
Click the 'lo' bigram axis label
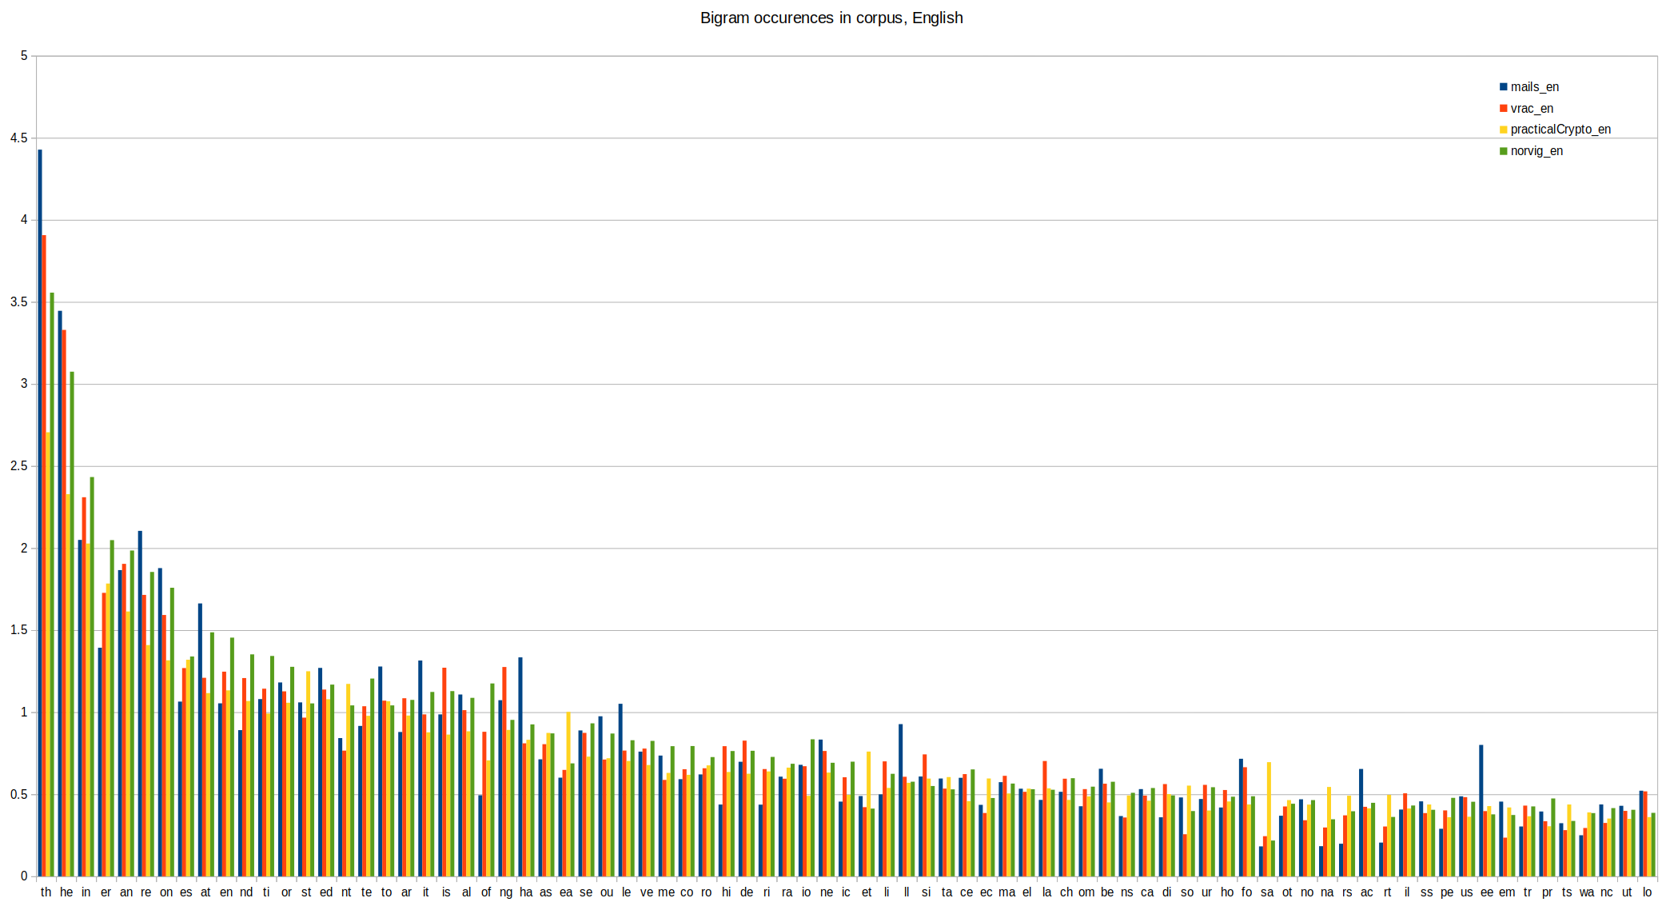(x=1646, y=892)
